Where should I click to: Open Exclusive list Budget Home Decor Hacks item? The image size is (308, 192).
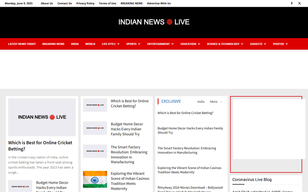[x=190, y=131]
